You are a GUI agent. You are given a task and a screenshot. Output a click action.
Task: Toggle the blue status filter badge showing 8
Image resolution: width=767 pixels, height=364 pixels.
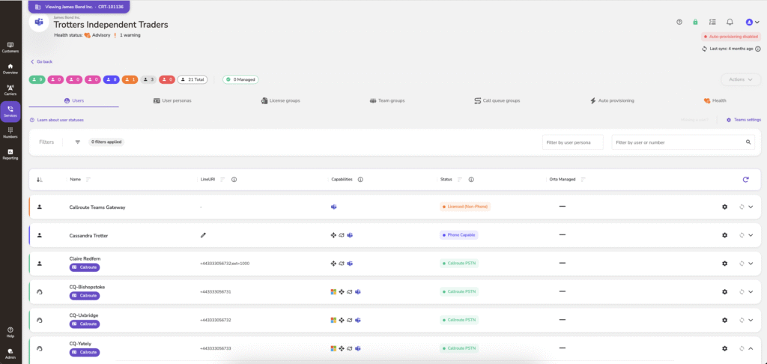pyautogui.click(x=111, y=79)
